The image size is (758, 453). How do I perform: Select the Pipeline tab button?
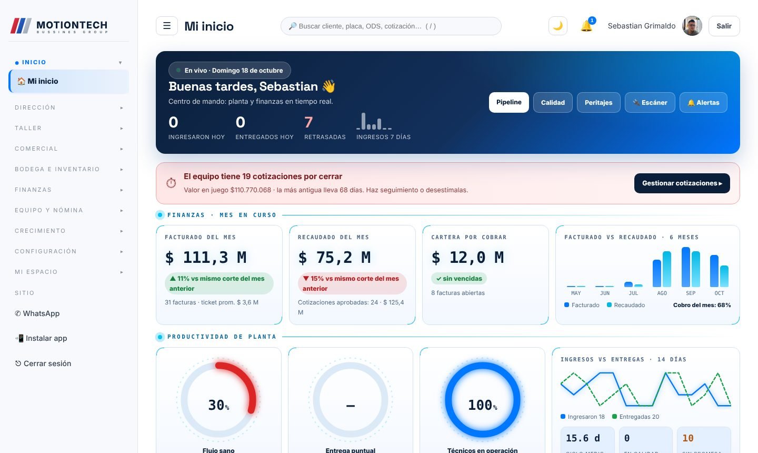509,102
